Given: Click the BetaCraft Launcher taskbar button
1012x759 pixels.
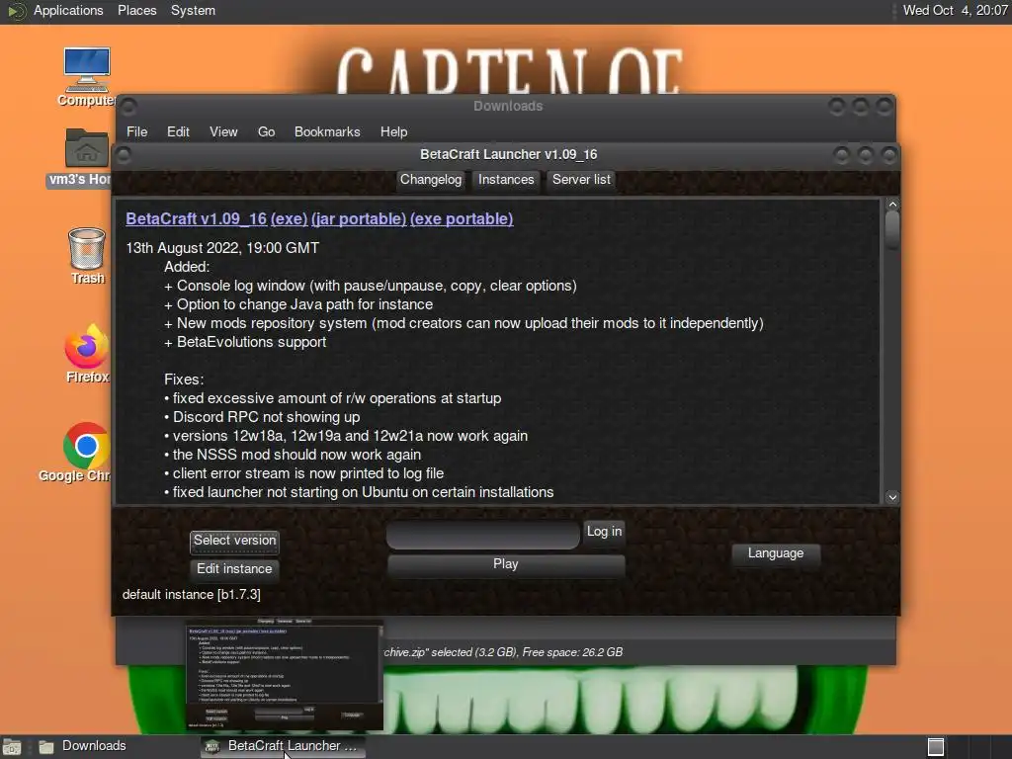Looking at the screenshot, I should 282,746.
